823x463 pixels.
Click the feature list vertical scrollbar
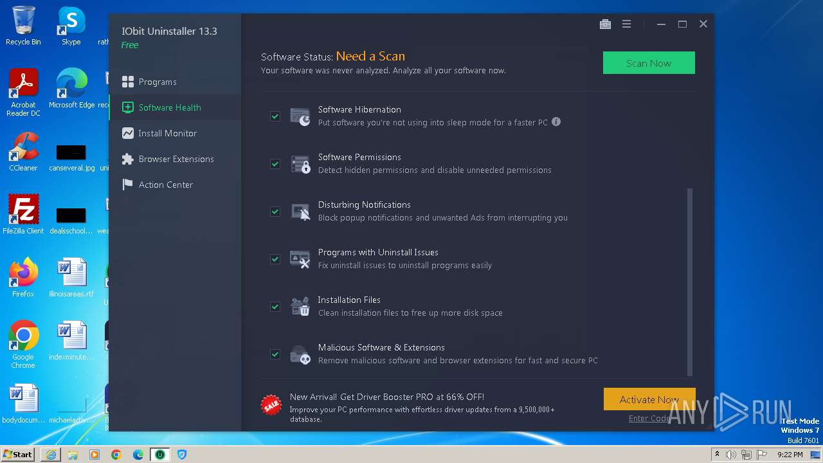click(x=690, y=282)
